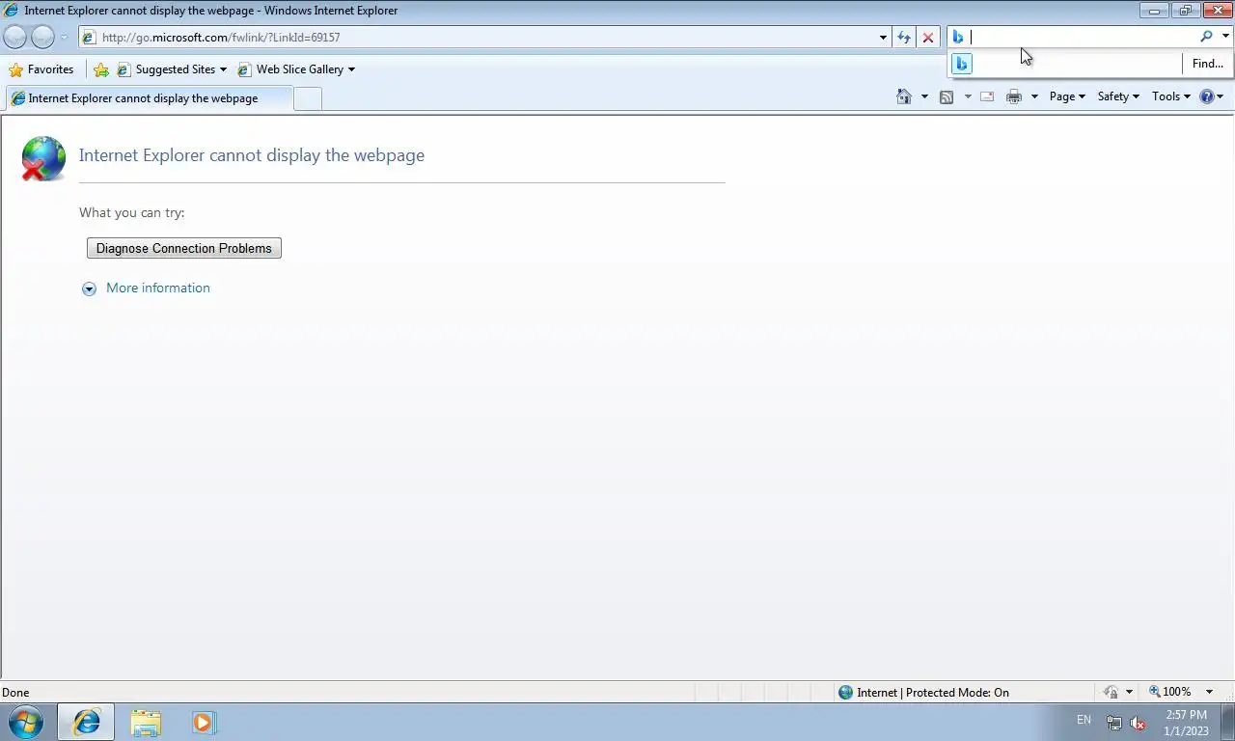Click the Web Slice Gallery page icon
1235x741 pixels.
pyautogui.click(x=244, y=69)
